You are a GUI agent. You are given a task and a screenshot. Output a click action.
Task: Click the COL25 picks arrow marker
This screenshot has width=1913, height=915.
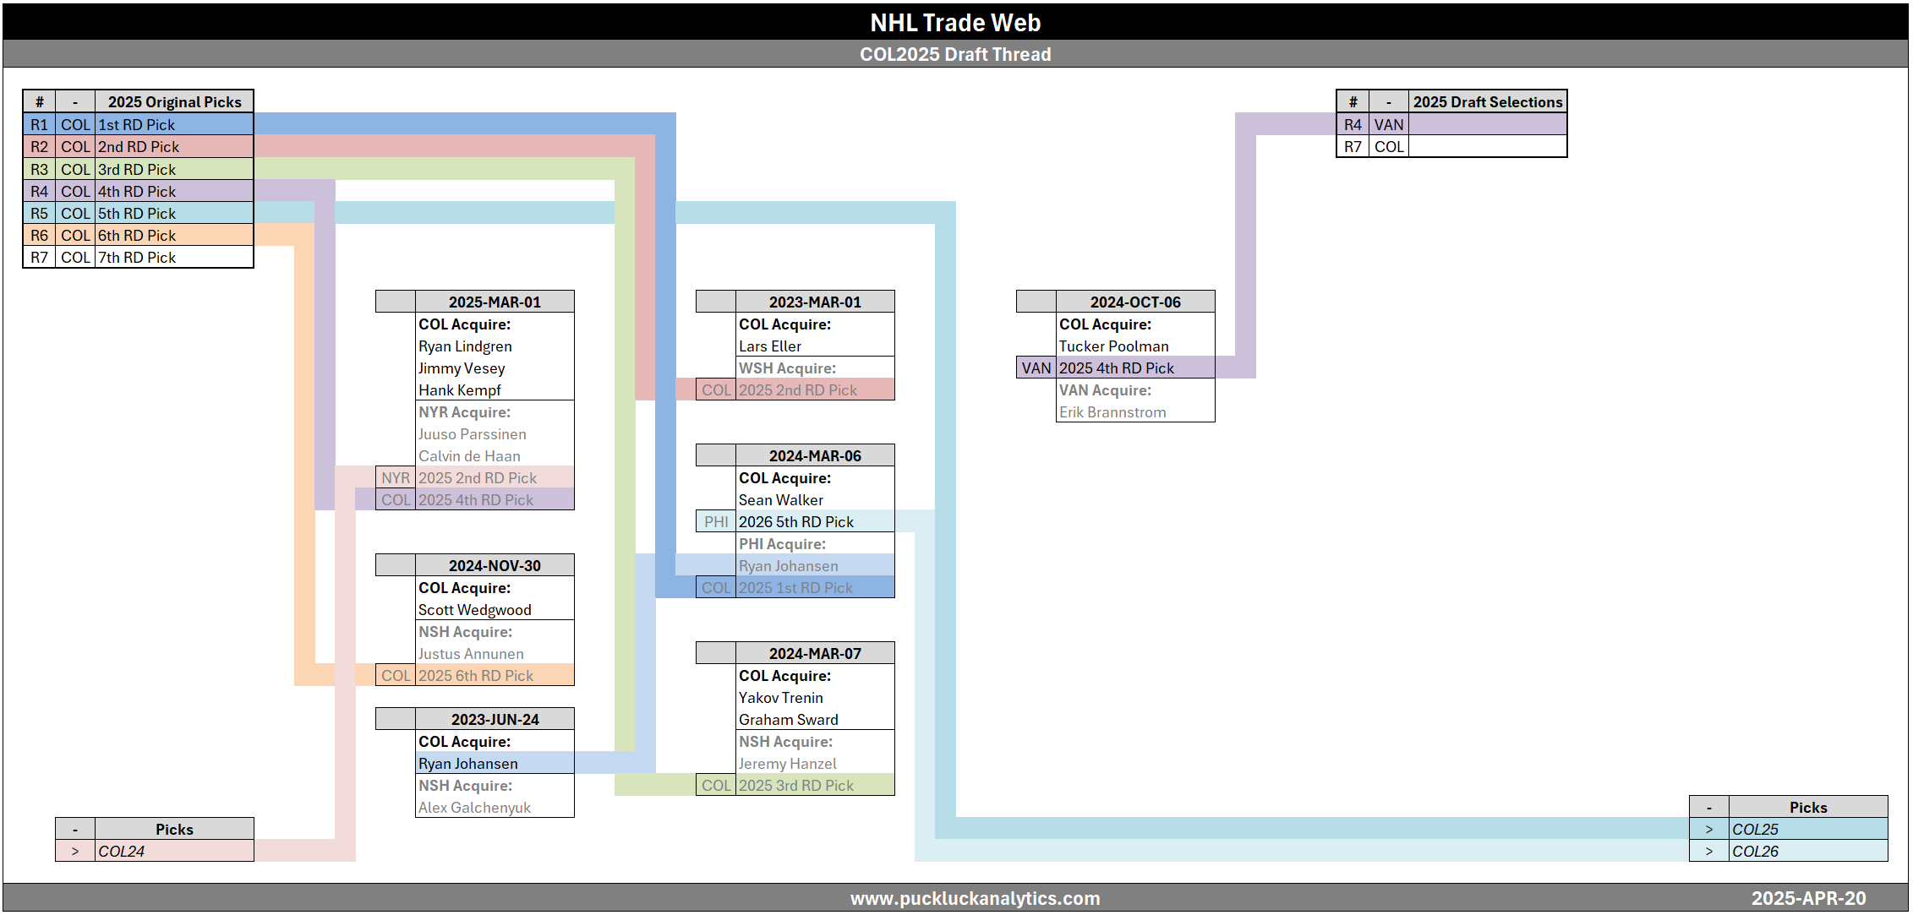coord(1708,829)
